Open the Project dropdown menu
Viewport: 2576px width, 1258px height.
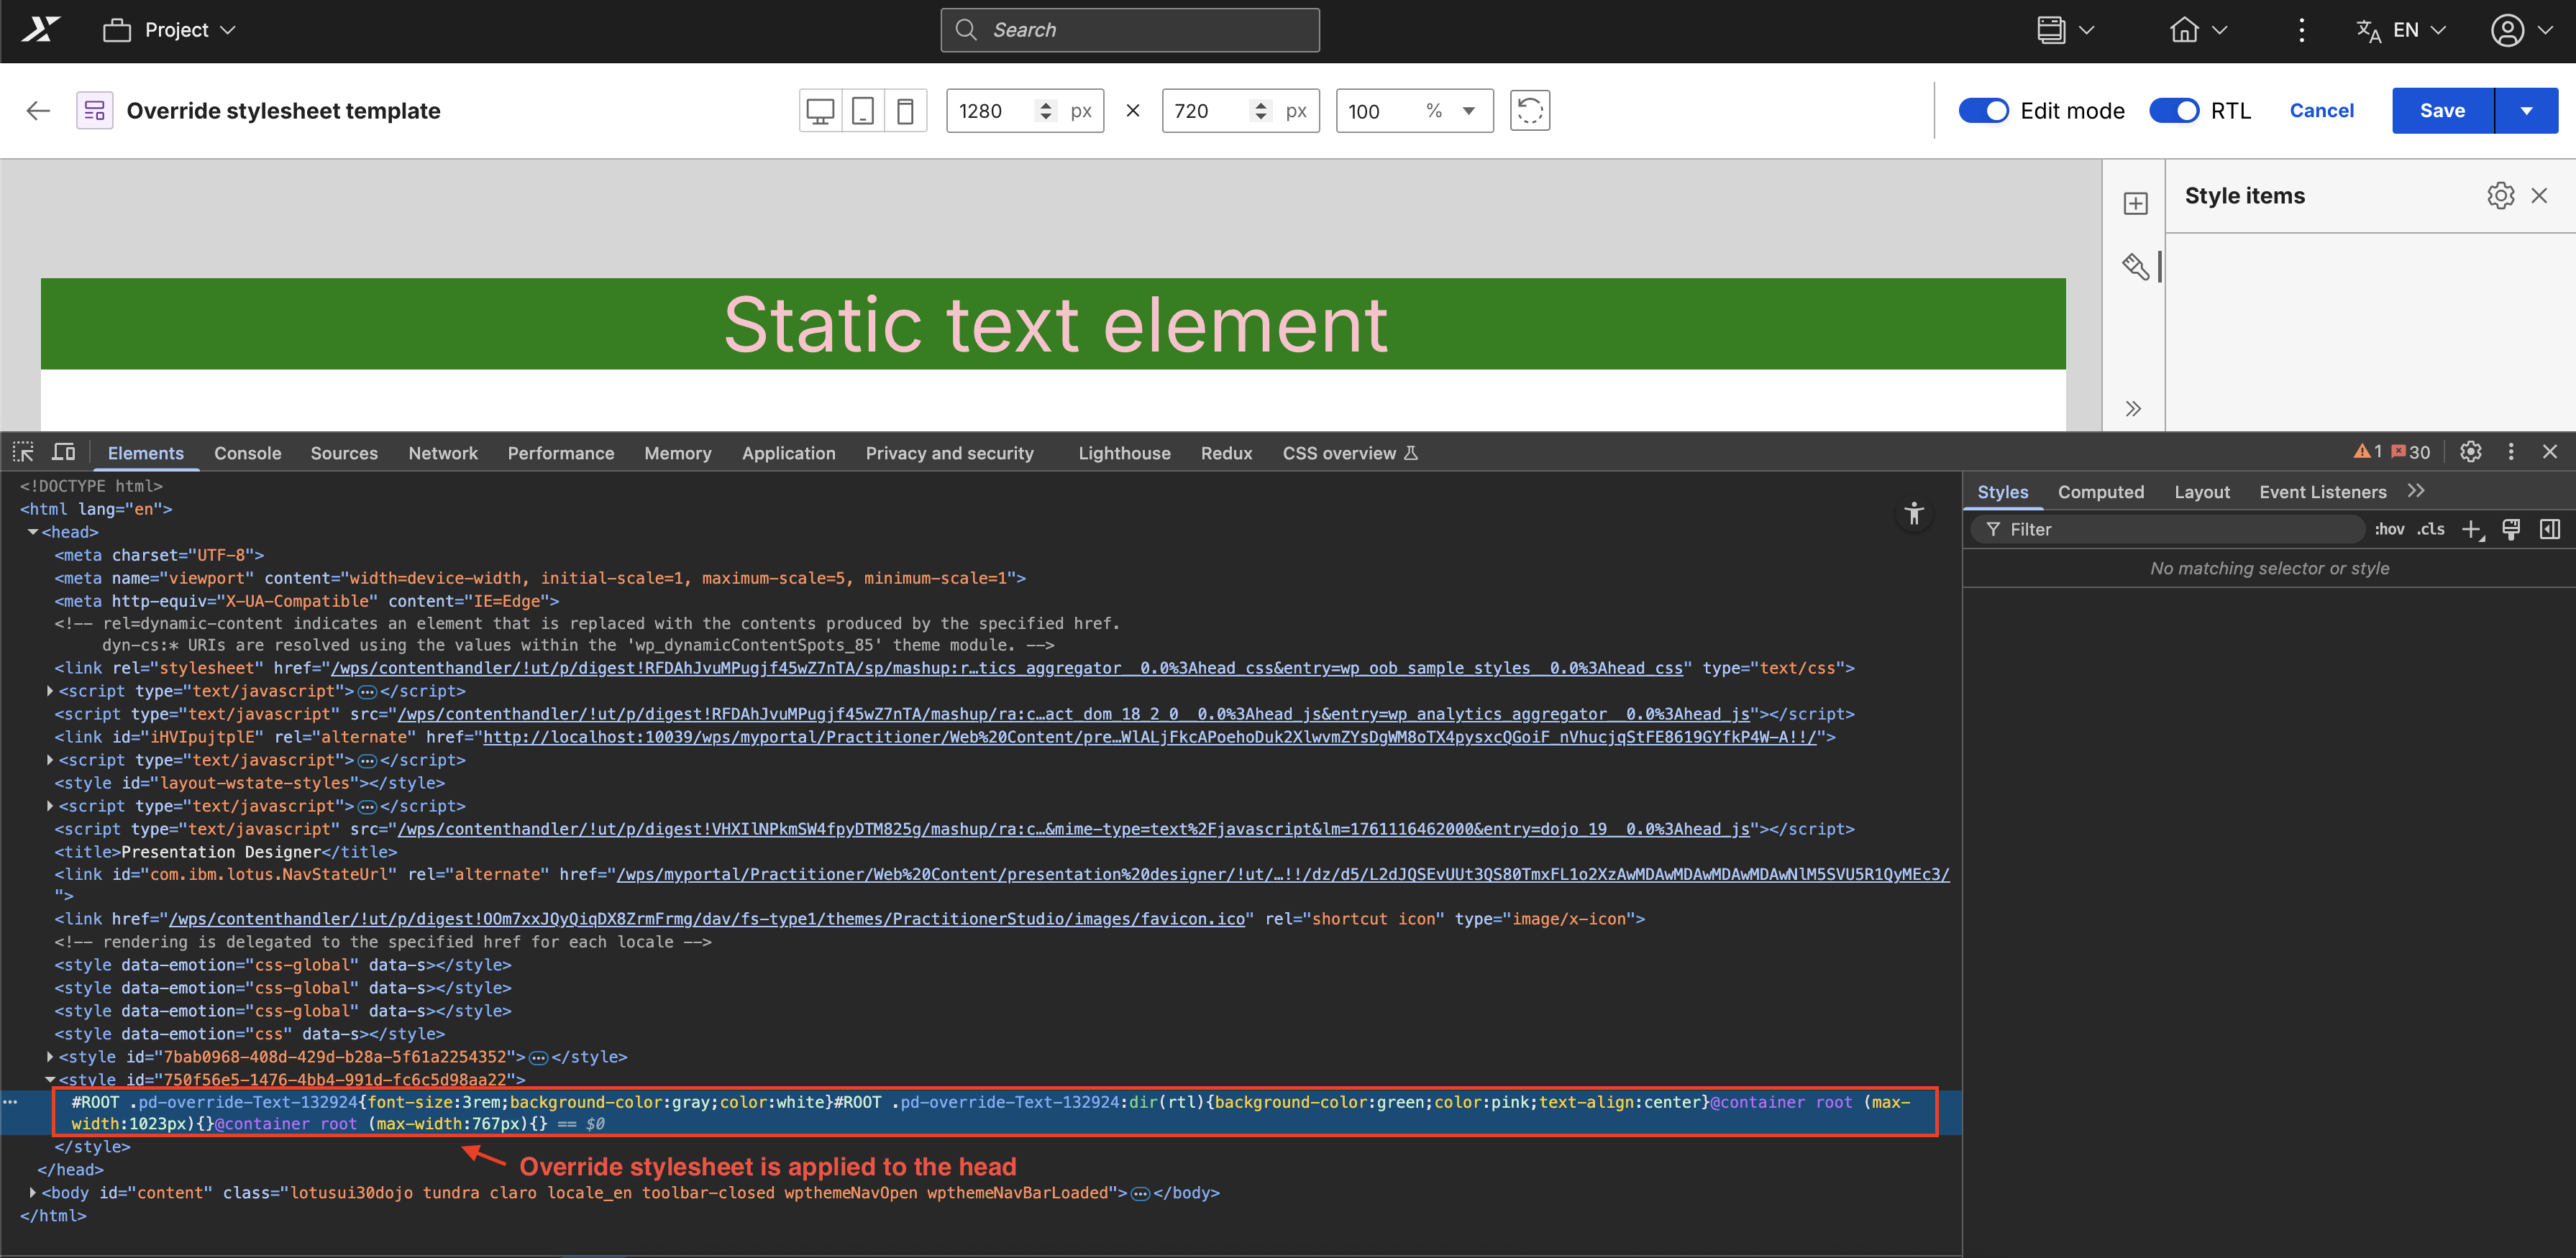point(170,30)
